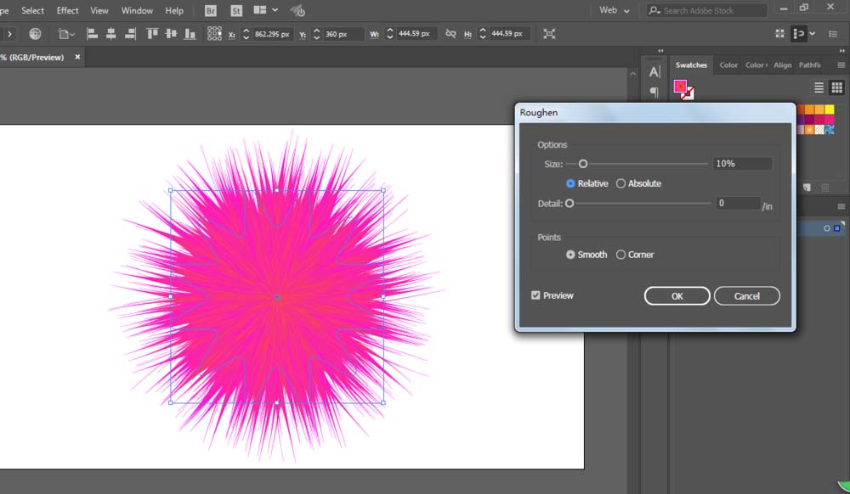
Task: Click the constrain width and height link icon
Action: click(450, 34)
